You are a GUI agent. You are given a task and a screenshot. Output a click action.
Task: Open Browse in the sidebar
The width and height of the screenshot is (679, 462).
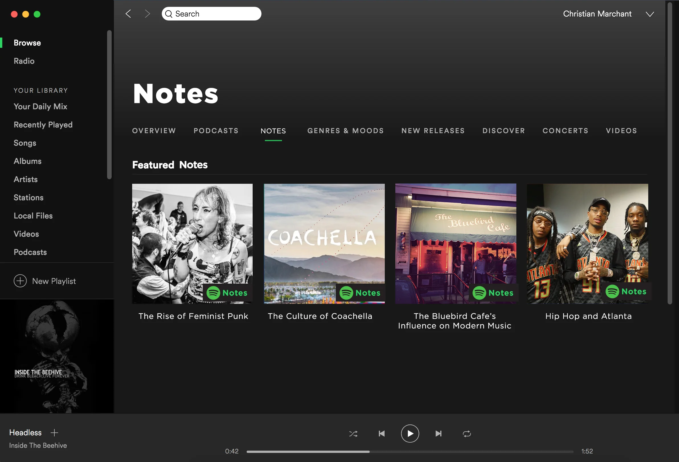click(x=27, y=43)
